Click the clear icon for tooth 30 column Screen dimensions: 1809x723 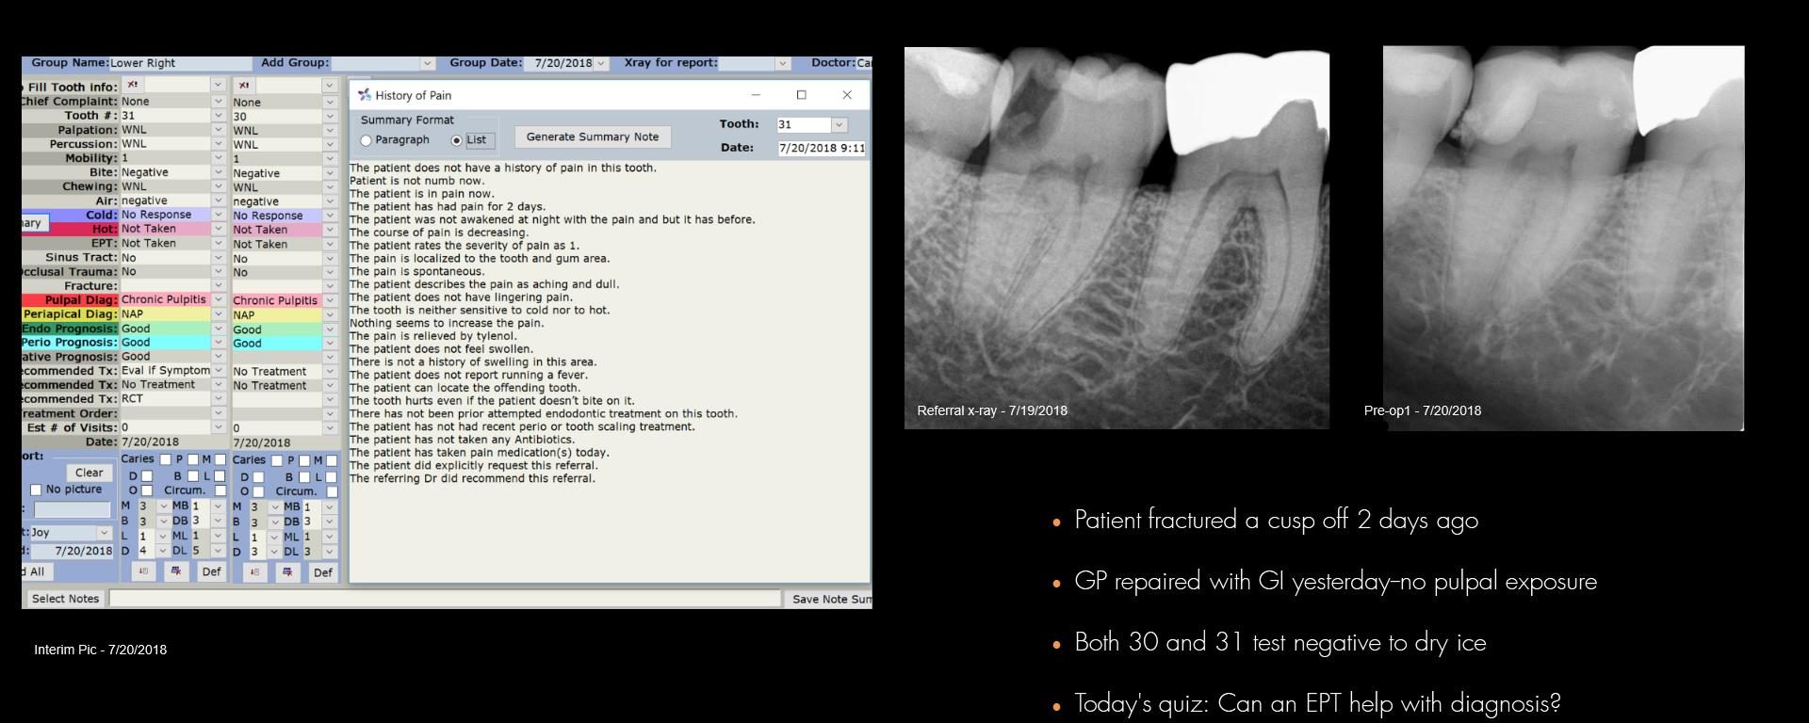pos(243,86)
